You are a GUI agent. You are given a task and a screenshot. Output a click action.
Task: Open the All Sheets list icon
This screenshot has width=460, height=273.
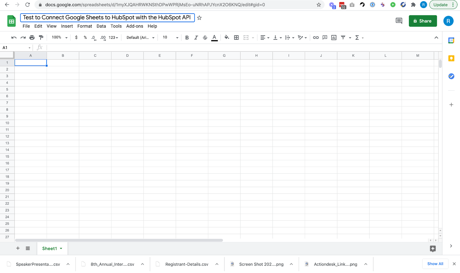click(28, 248)
